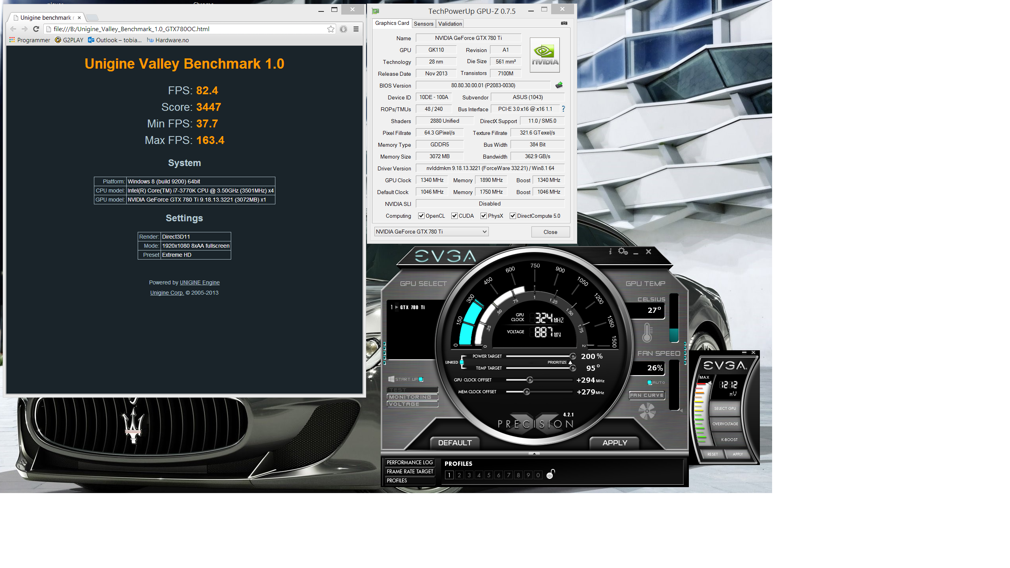Toggle the DirectCompute 5.0 checkbox

(513, 216)
